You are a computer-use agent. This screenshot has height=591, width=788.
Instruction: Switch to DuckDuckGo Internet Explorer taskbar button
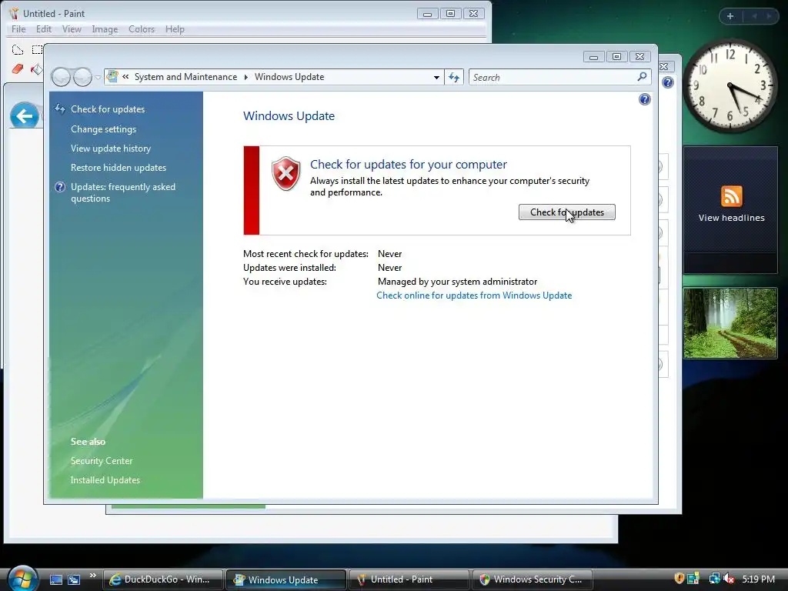coord(164,579)
